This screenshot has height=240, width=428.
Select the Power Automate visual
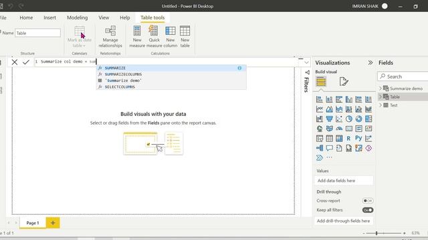click(x=320, y=158)
